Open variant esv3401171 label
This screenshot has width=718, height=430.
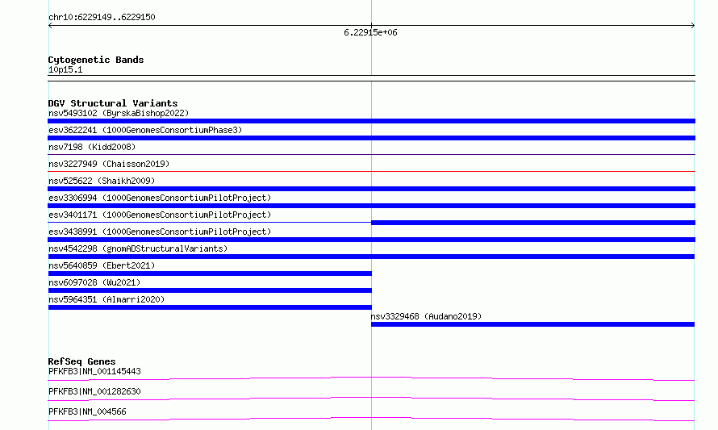[160, 215]
